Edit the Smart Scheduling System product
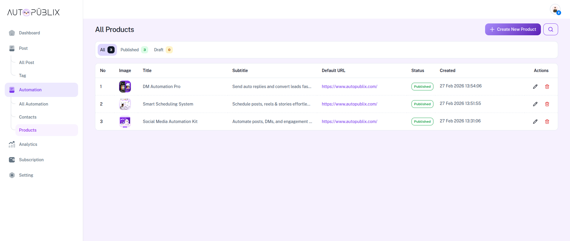Screen dimensions: 570x241 click(535, 104)
